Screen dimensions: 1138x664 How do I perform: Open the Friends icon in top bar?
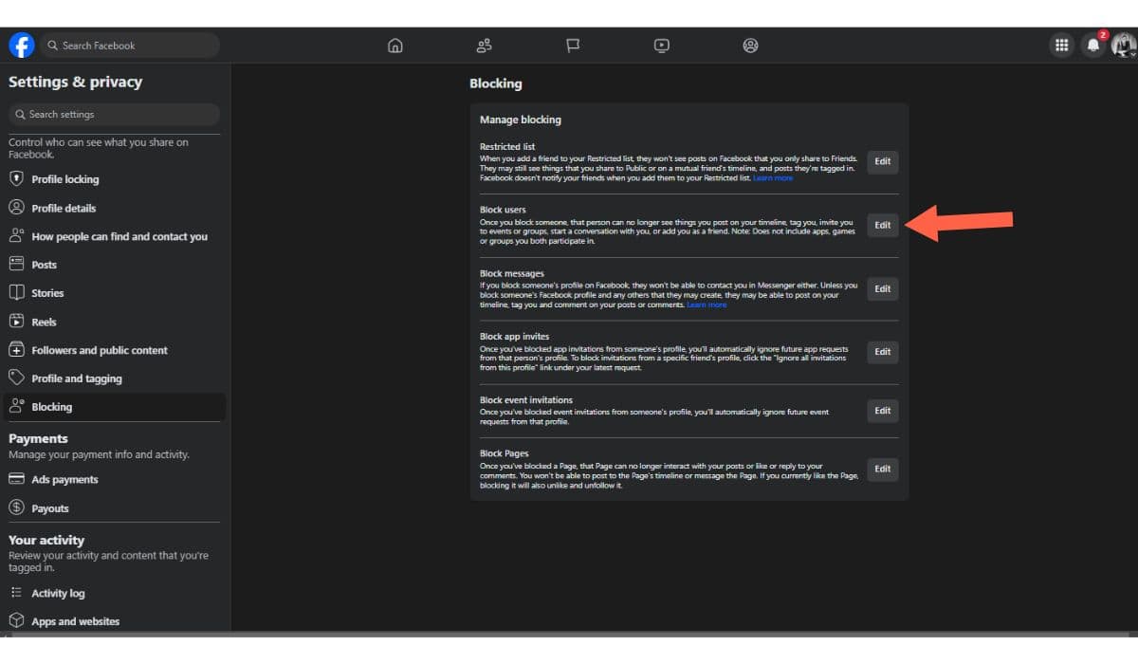485,46
